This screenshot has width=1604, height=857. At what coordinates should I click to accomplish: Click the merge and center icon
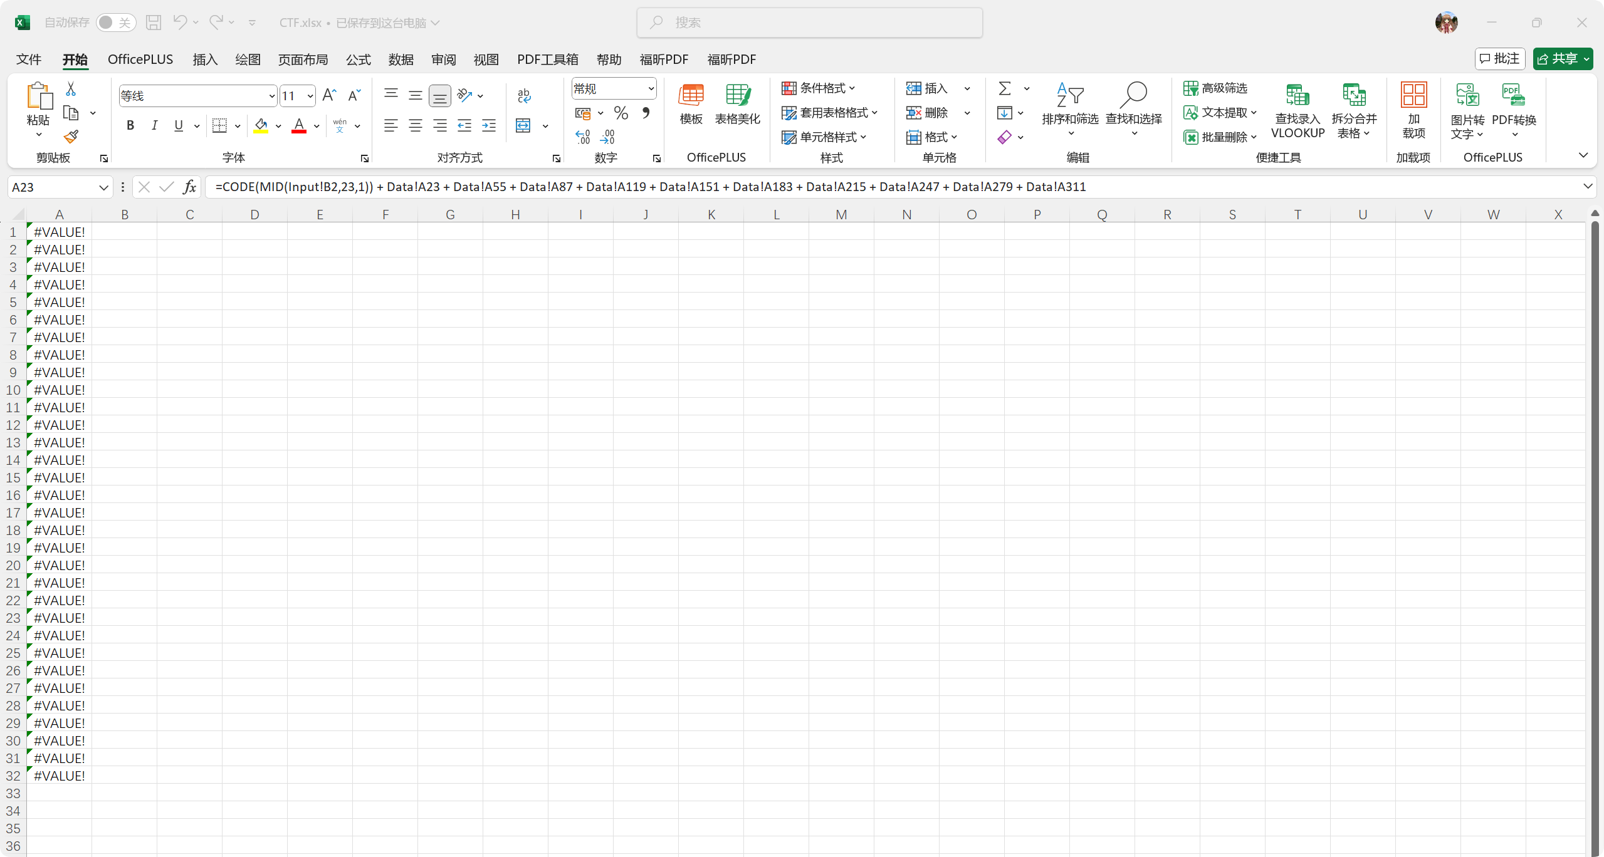coord(523,126)
